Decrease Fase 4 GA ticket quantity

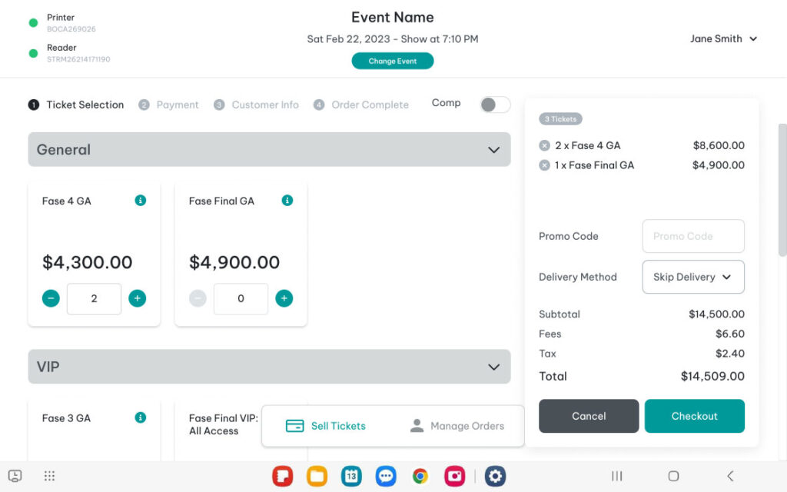pos(51,298)
